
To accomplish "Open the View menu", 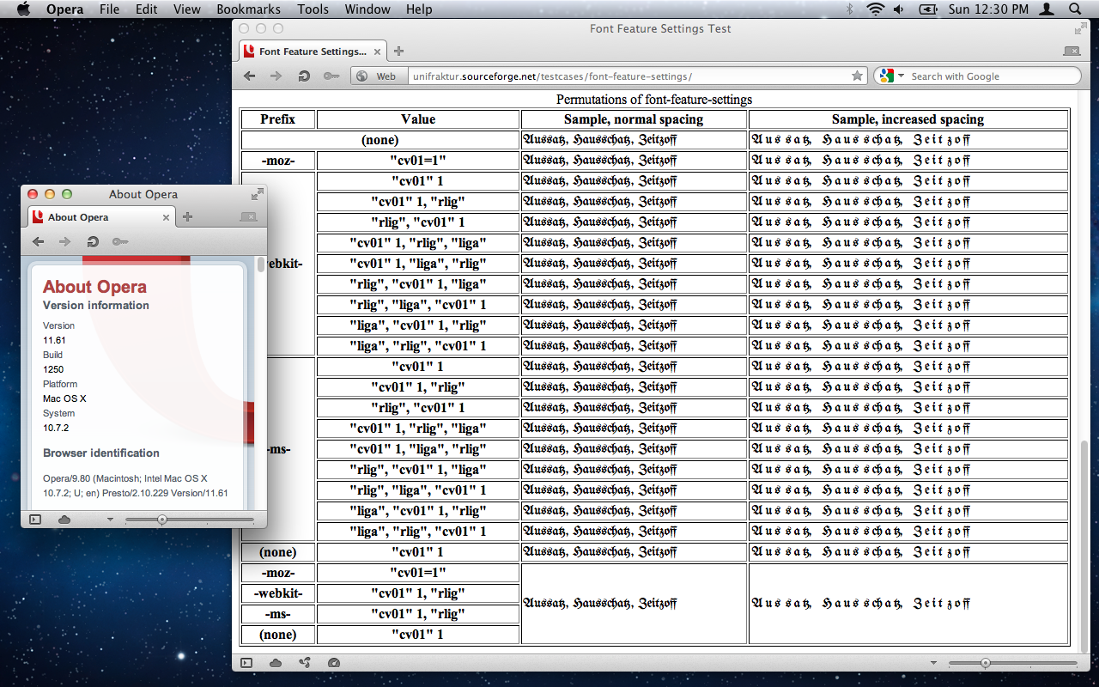I will pos(186,9).
